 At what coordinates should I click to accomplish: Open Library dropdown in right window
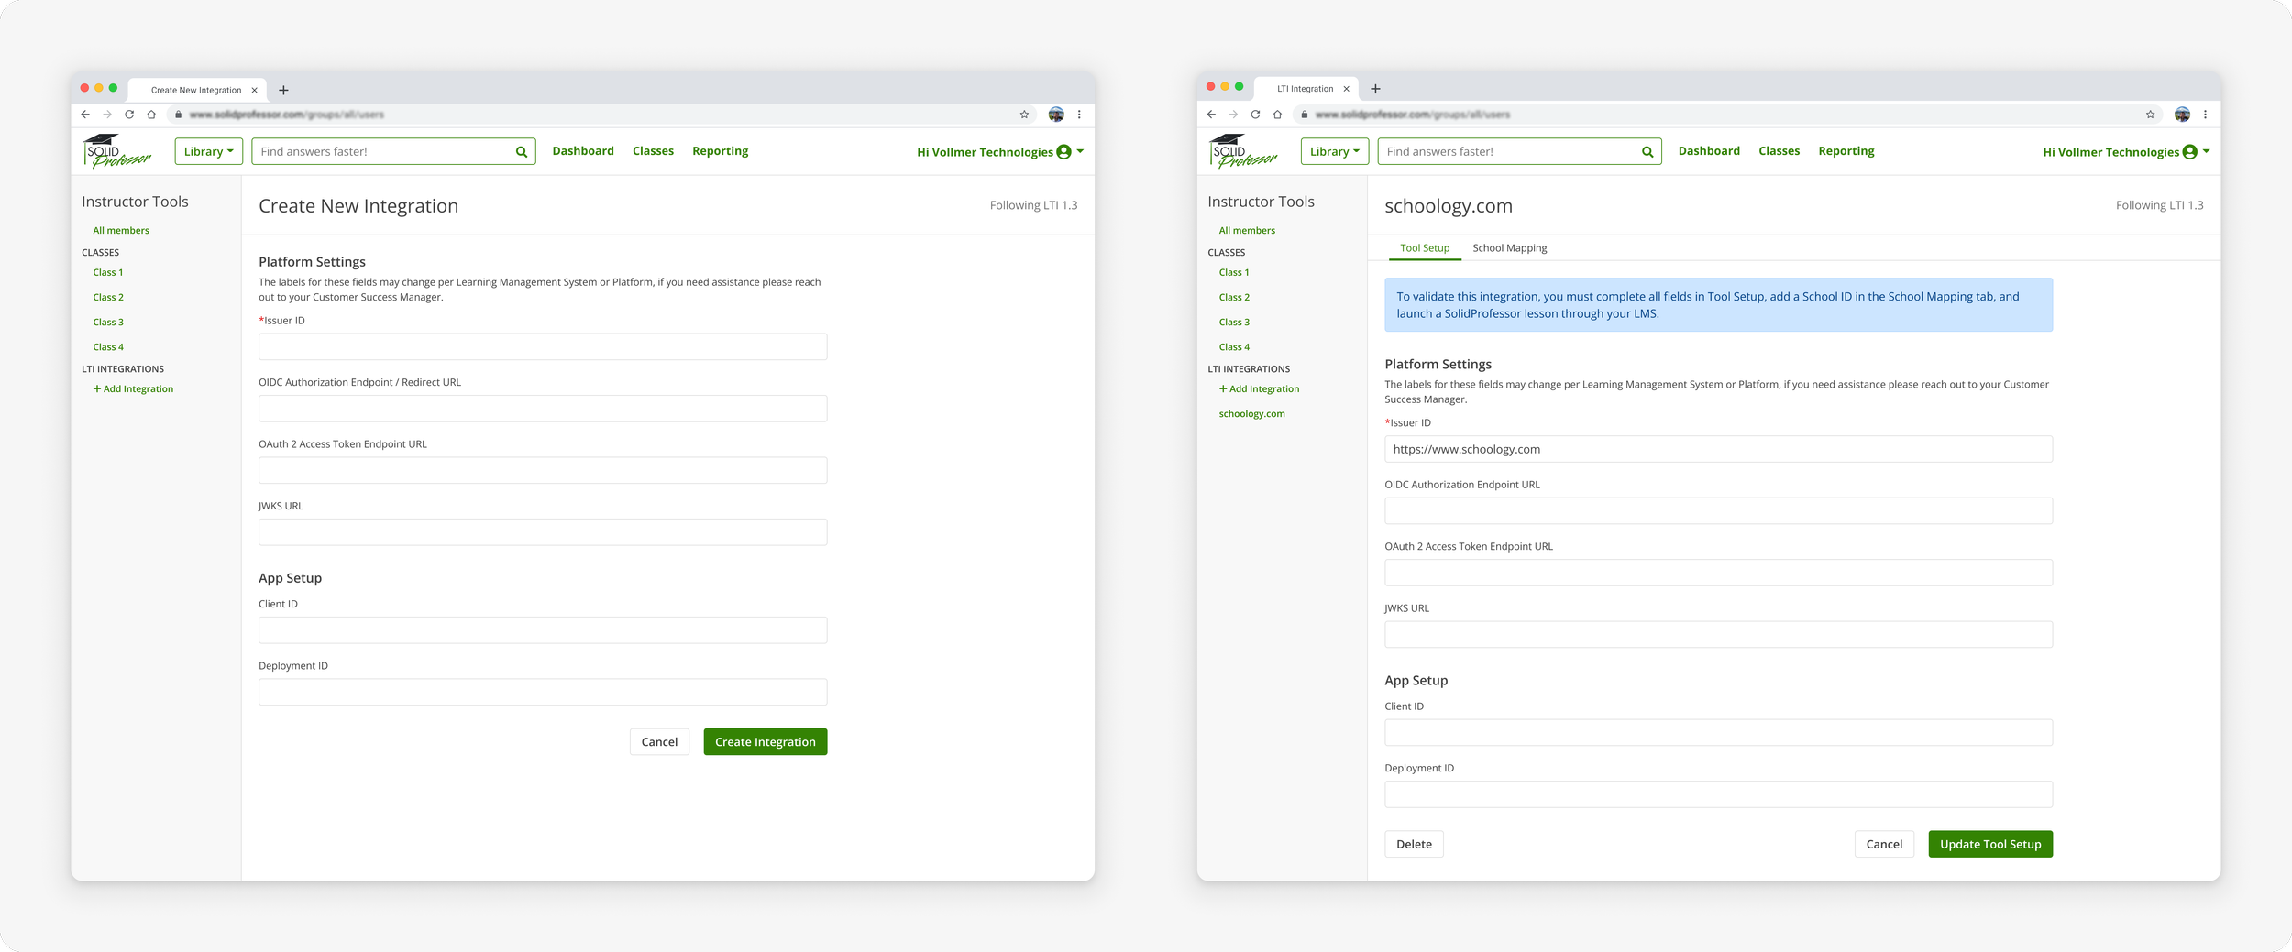coord(1335,151)
